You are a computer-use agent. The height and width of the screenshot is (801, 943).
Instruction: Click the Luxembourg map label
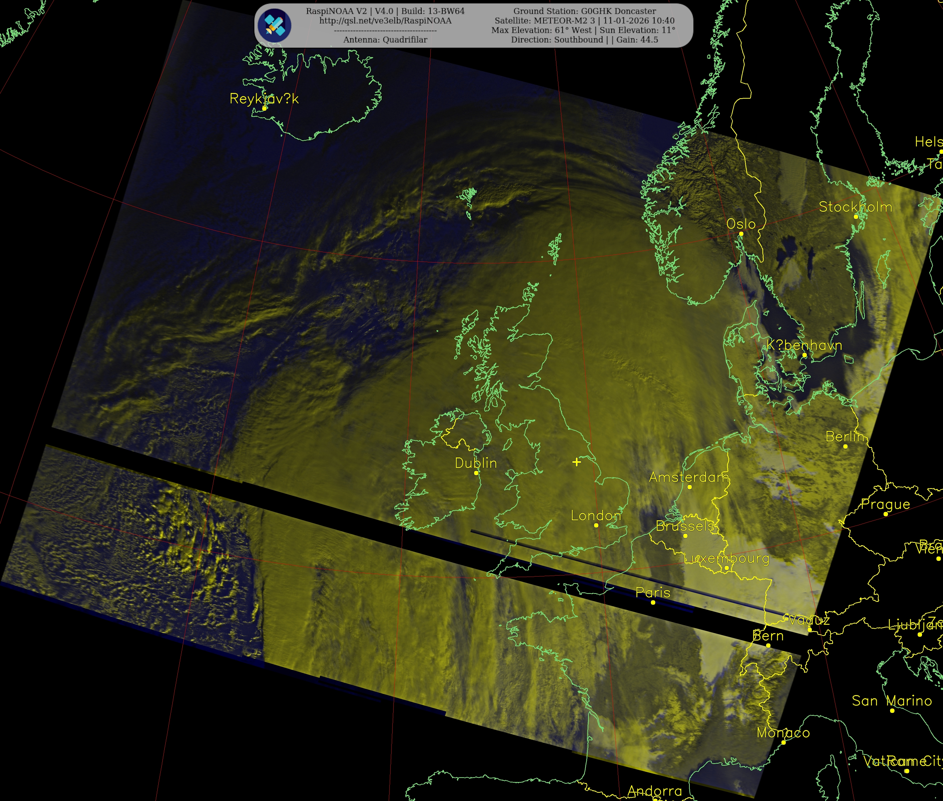[726, 558]
